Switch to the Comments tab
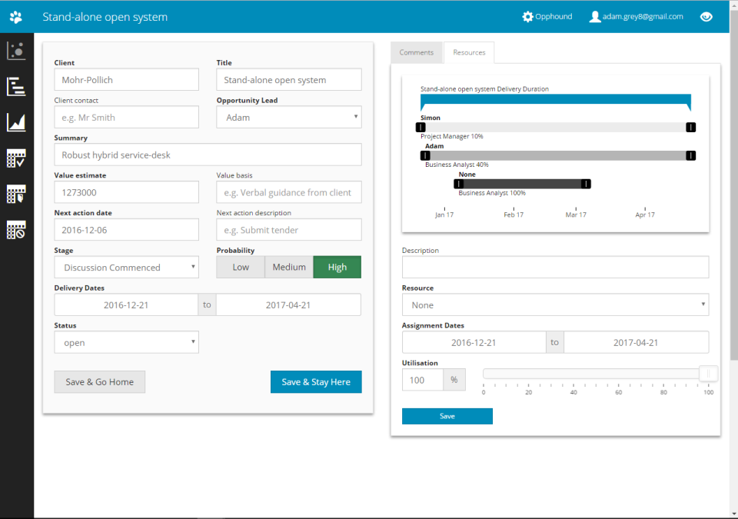The image size is (738, 519). pos(417,52)
